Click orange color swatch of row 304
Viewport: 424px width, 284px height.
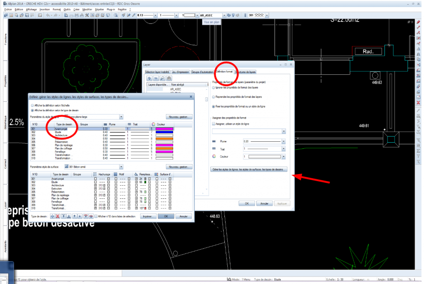[x=164, y=139]
